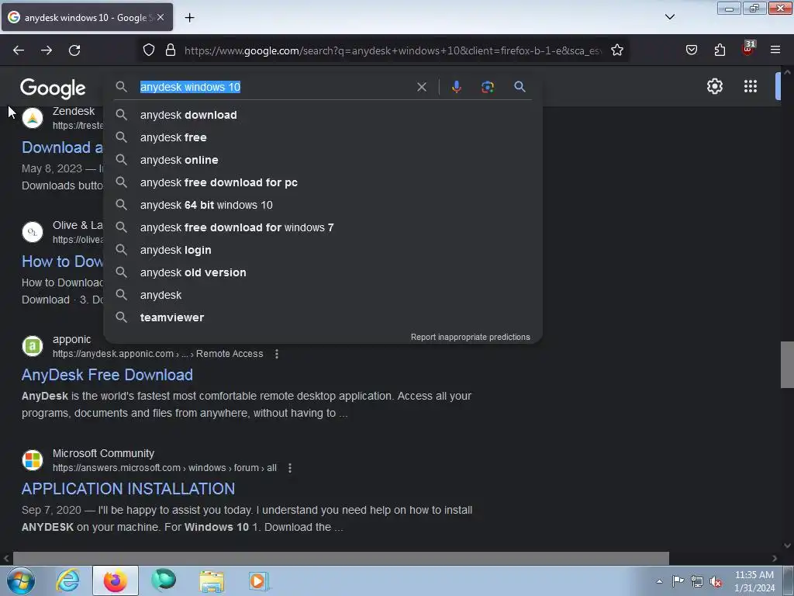This screenshot has width=794, height=596.
Task: Choose suggestion anydesk free download for windows 7
Action: (323, 227)
